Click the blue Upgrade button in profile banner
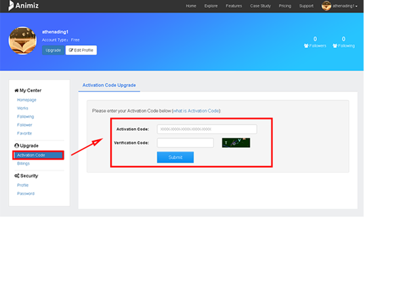 53,50
